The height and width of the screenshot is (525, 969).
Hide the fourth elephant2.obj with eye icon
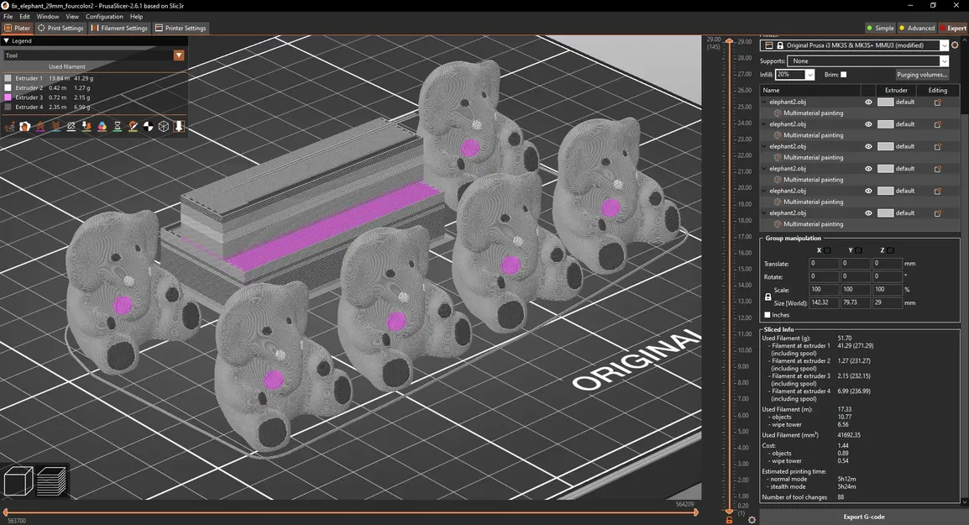pos(868,169)
